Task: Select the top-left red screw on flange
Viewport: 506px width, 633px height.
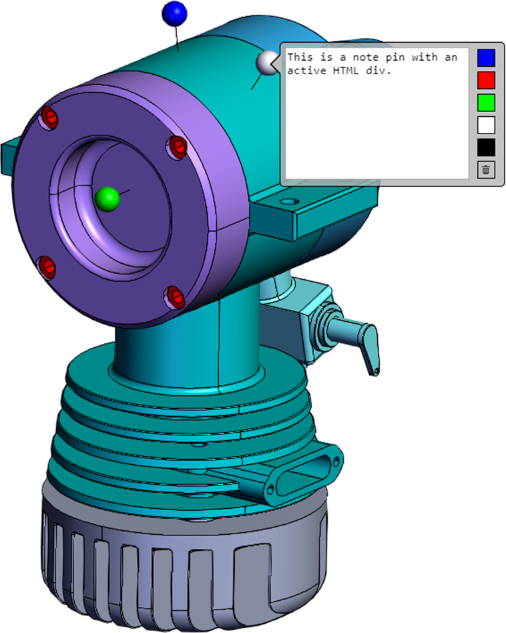Action: pos(50,118)
